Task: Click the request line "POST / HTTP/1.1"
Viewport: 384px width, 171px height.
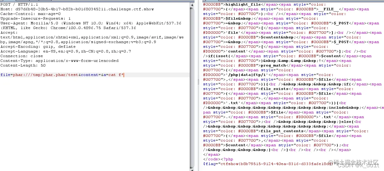Action: click(x=19, y=4)
